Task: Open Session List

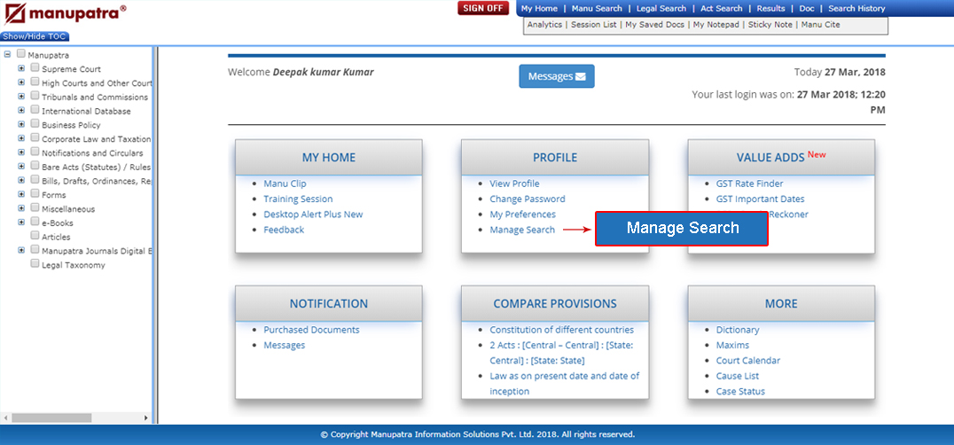Action: click(x=594, y=25)
